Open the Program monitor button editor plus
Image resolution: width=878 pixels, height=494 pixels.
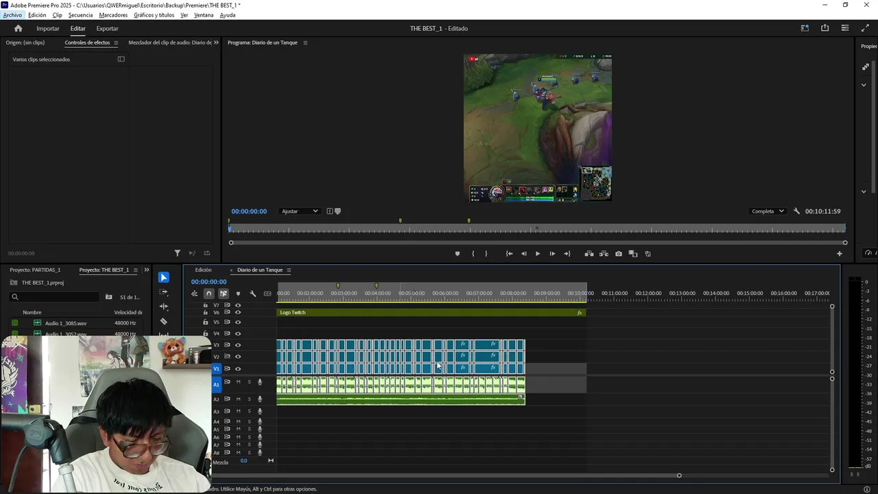(x=839, y=254)
